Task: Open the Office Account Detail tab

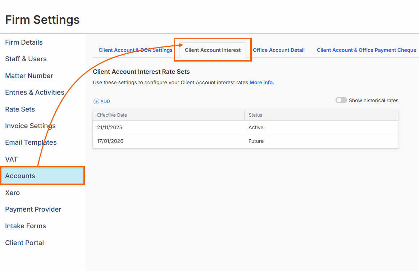Action: 278,50
